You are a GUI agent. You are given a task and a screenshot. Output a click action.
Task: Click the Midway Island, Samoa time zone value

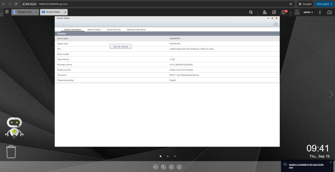(184, 75)
